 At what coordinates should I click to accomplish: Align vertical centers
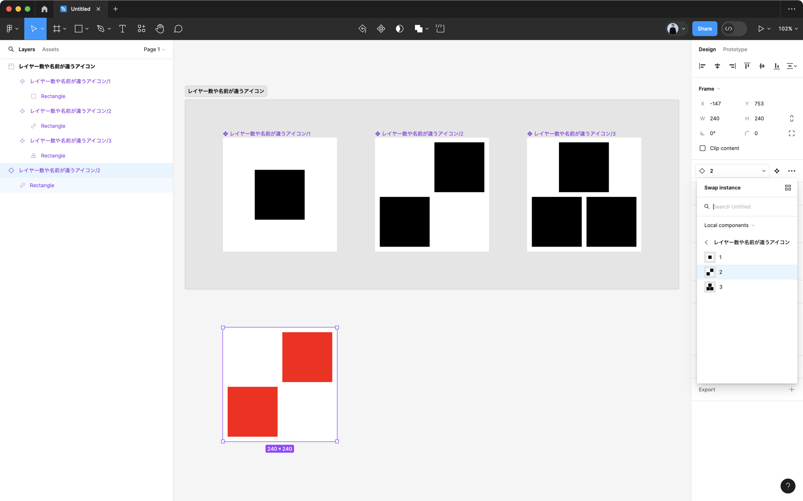tap(762, 66)
